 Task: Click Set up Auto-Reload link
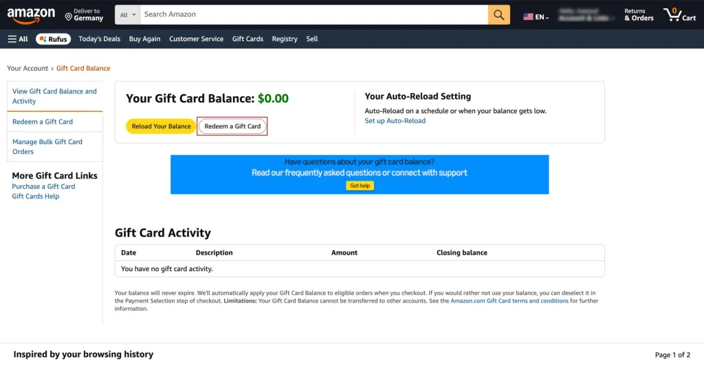pos(395,121)
